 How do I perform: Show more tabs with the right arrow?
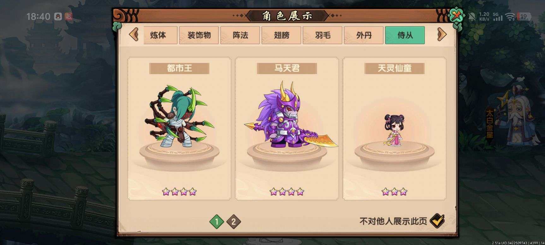[442, 34]
